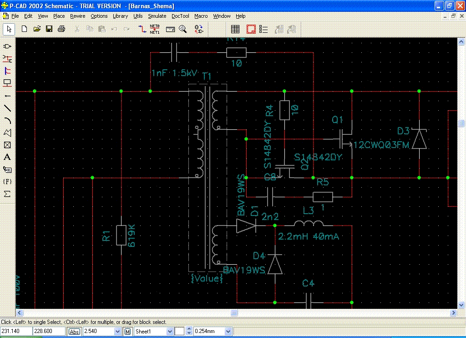Expand the 2.540 grid size dropdown

point(118,332)
